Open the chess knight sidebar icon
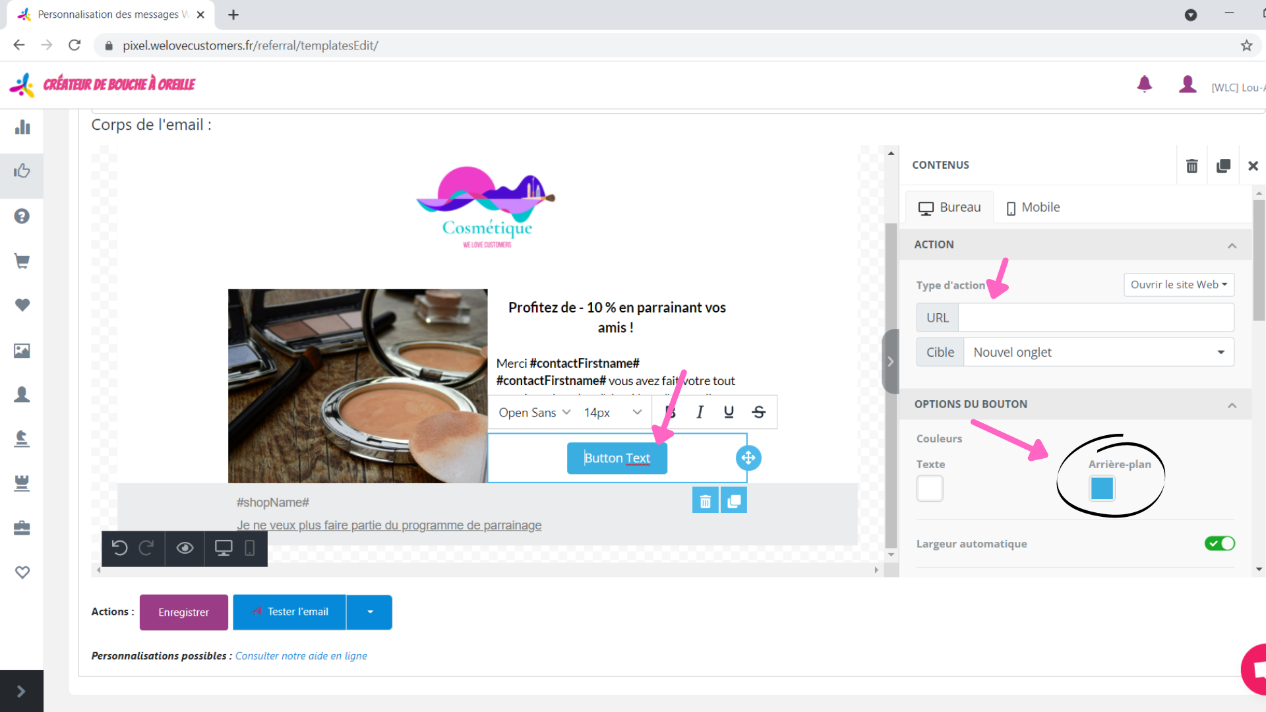This screenshot has height=712, width=1266. [x=22, y=438]
